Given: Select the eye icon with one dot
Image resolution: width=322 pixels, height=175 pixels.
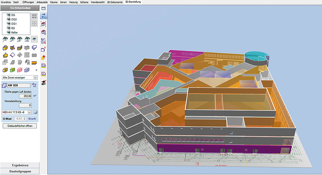Looking at the screenshot, I should tap(5, 39).
